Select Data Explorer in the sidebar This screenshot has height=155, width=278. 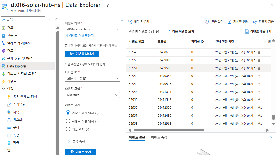click(x=28, y=66)
